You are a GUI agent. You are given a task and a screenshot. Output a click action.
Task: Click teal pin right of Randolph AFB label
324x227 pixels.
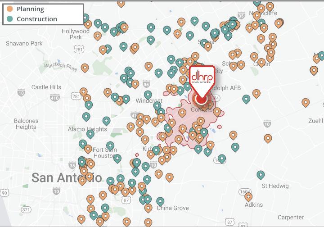click(246, 99)
